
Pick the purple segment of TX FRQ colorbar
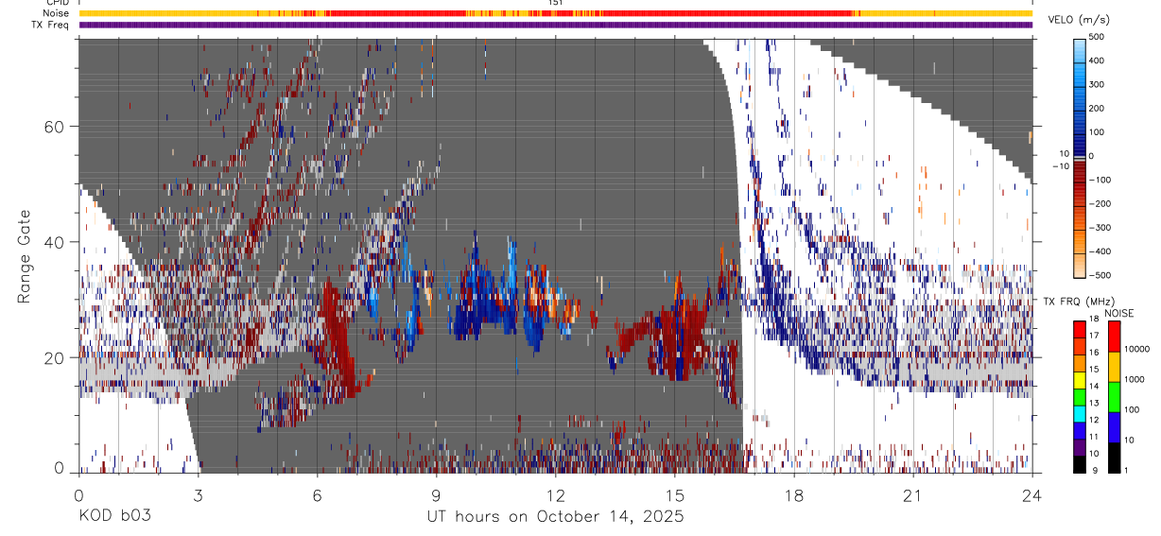(1080, 446)
